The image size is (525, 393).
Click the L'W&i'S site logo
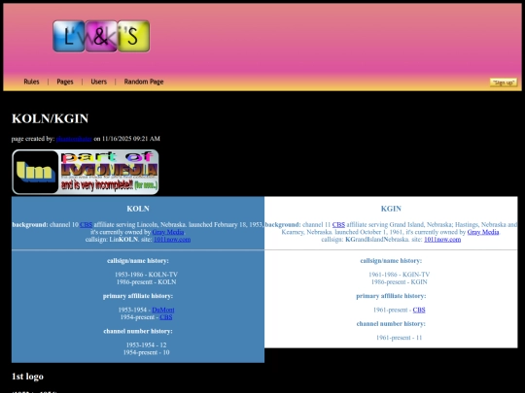click(x=101, y=36)
